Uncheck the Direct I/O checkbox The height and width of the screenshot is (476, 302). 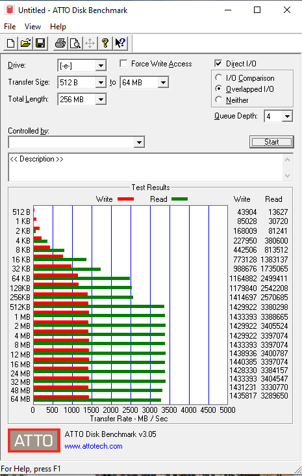[x=218, y=63]
